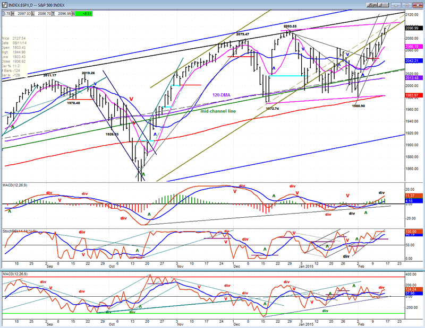Click the orange 124.24 value tag
The height and width of the screenshot is (328, 425).
point(414,290)
